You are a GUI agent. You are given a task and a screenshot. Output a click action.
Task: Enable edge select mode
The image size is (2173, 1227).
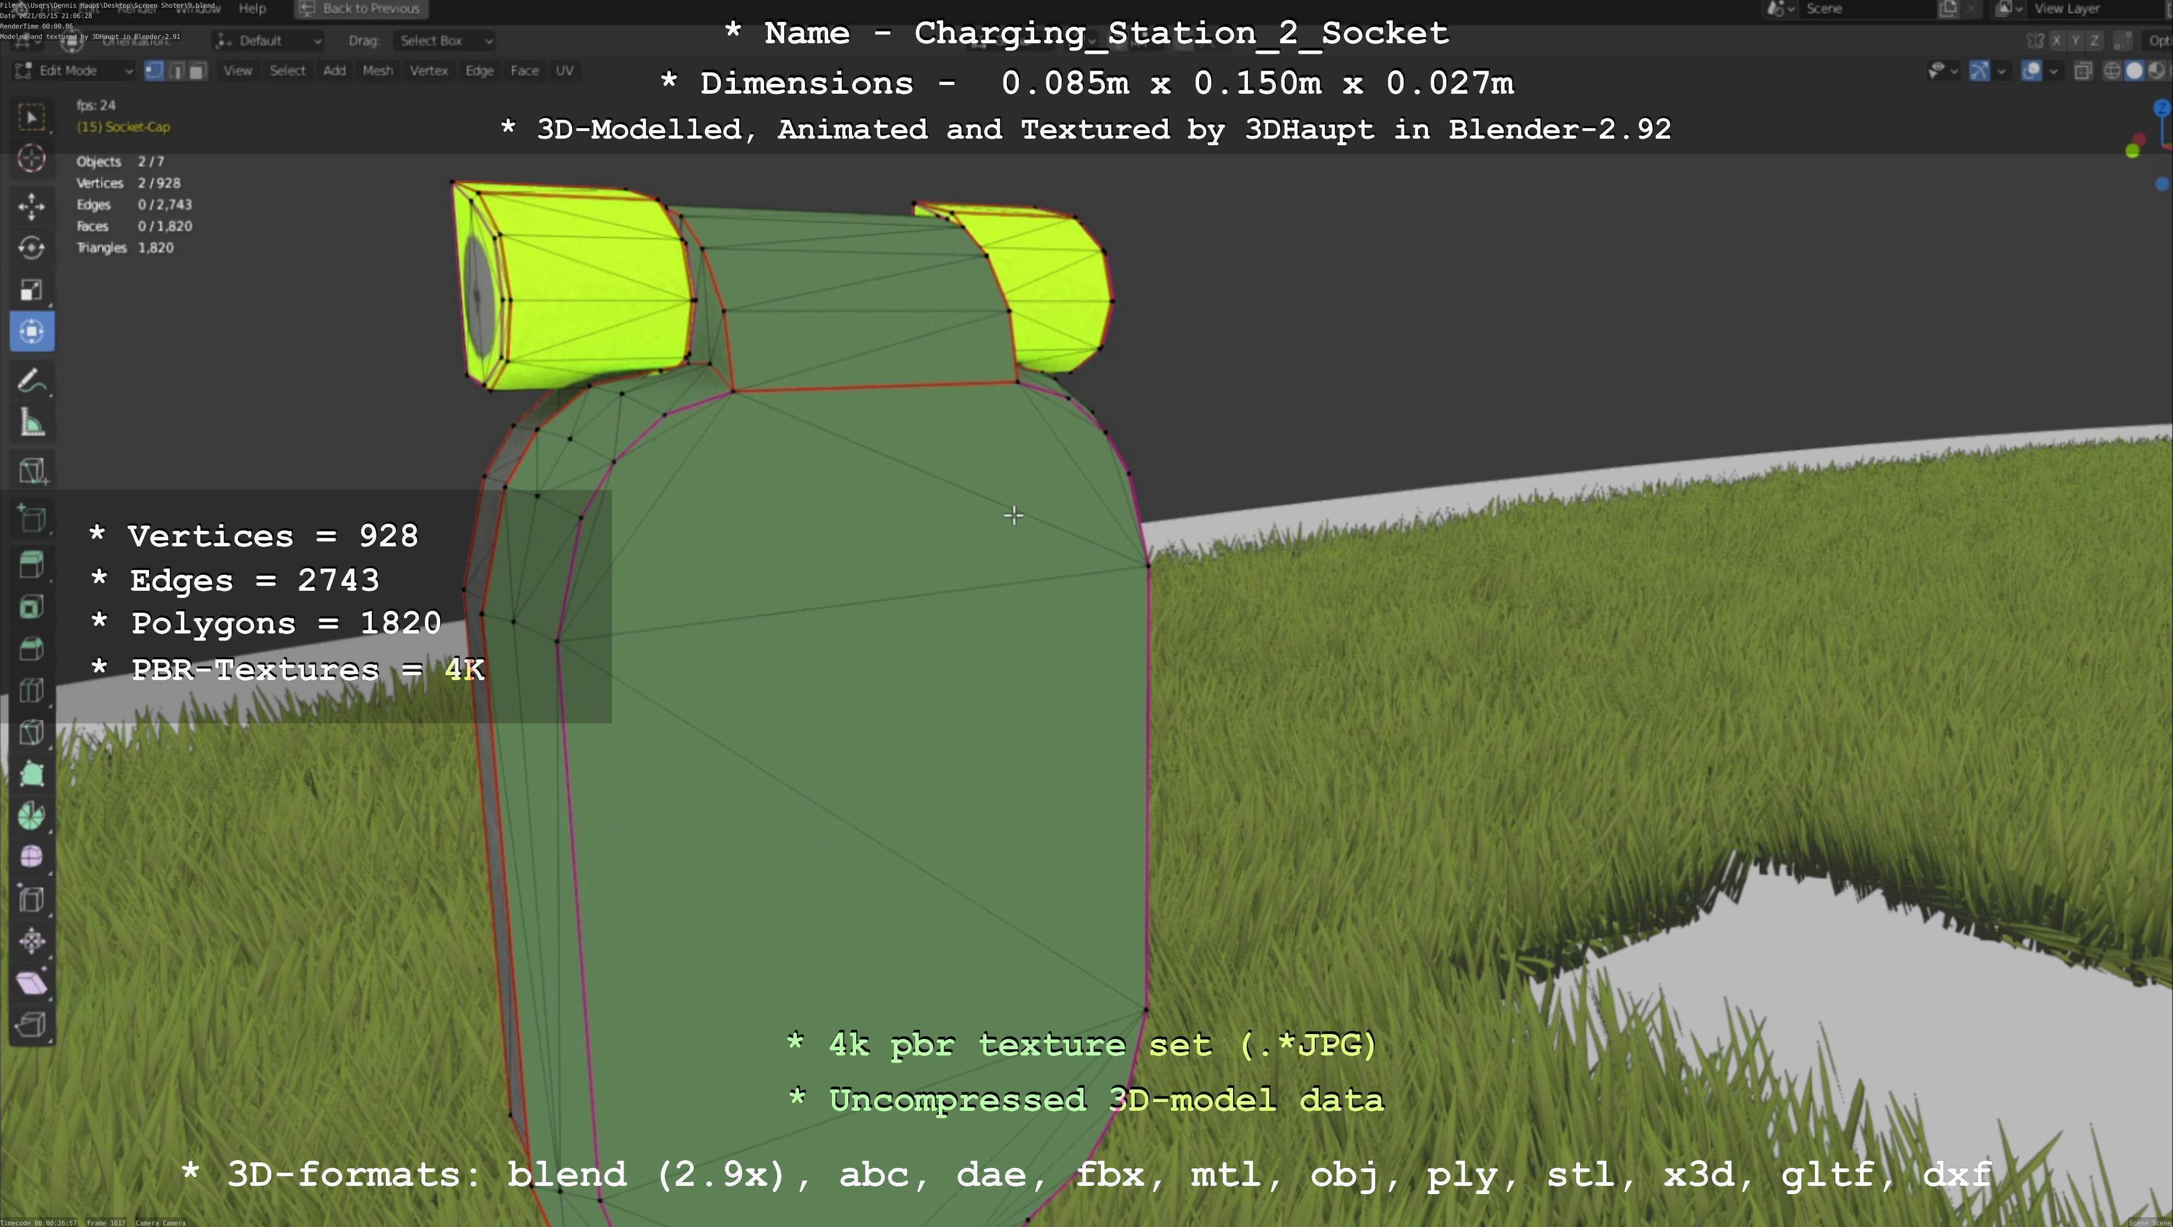[176, 71]
